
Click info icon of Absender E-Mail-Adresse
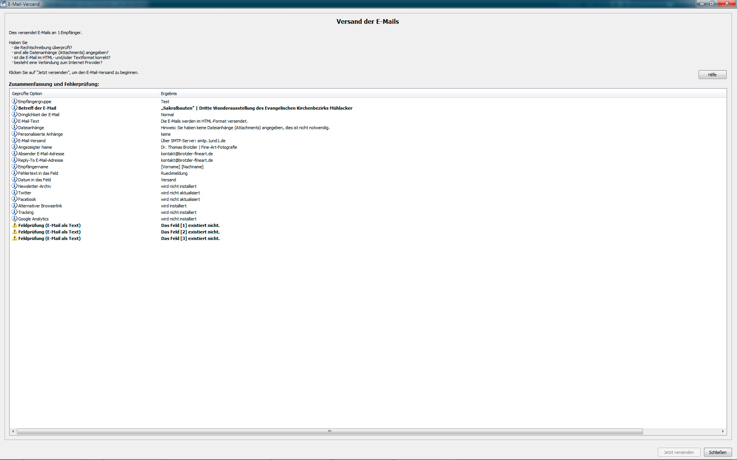tap(15, 154)
